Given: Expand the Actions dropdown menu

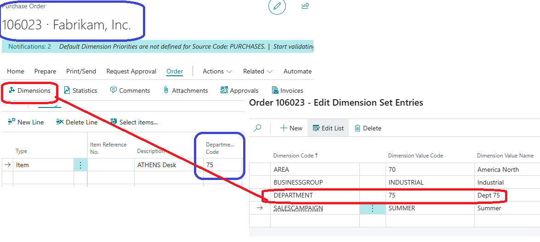Looking at the screenshot, I should (x=217, y=71).
